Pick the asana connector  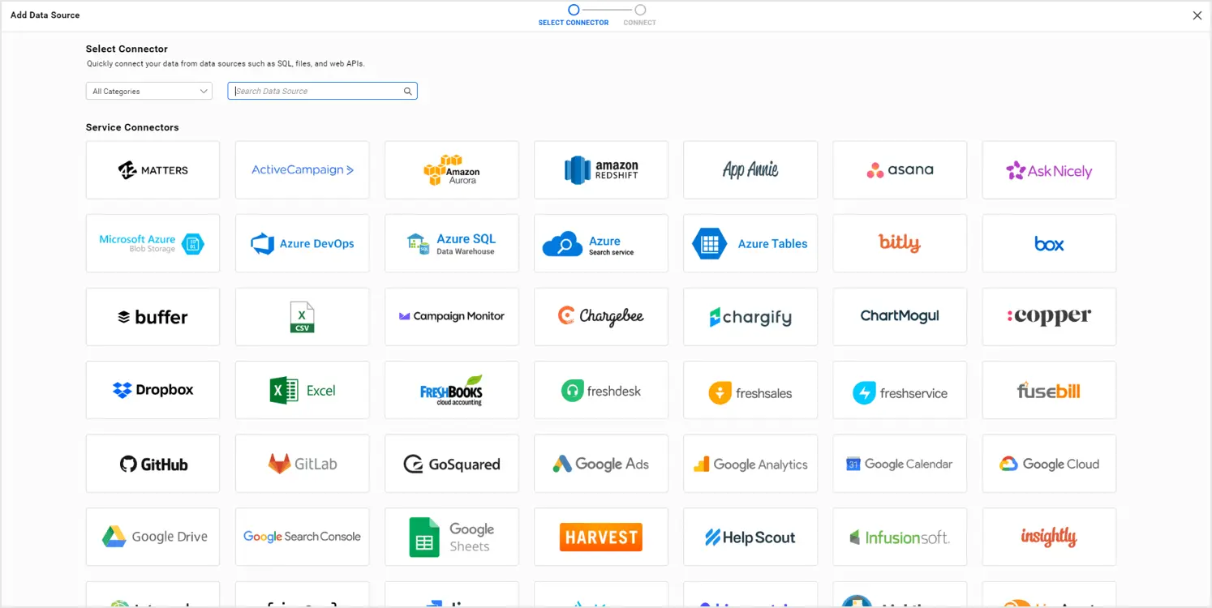coord(899,170)
